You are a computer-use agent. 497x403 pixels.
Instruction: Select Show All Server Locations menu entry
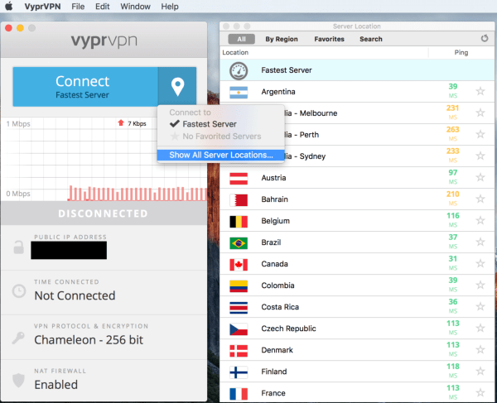(221, 155)
